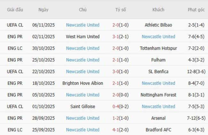Viewport: 208px width, 135px height.
Task: Click the "Ngày" column header
Action: pyautogui.click(x=44, y=10)
